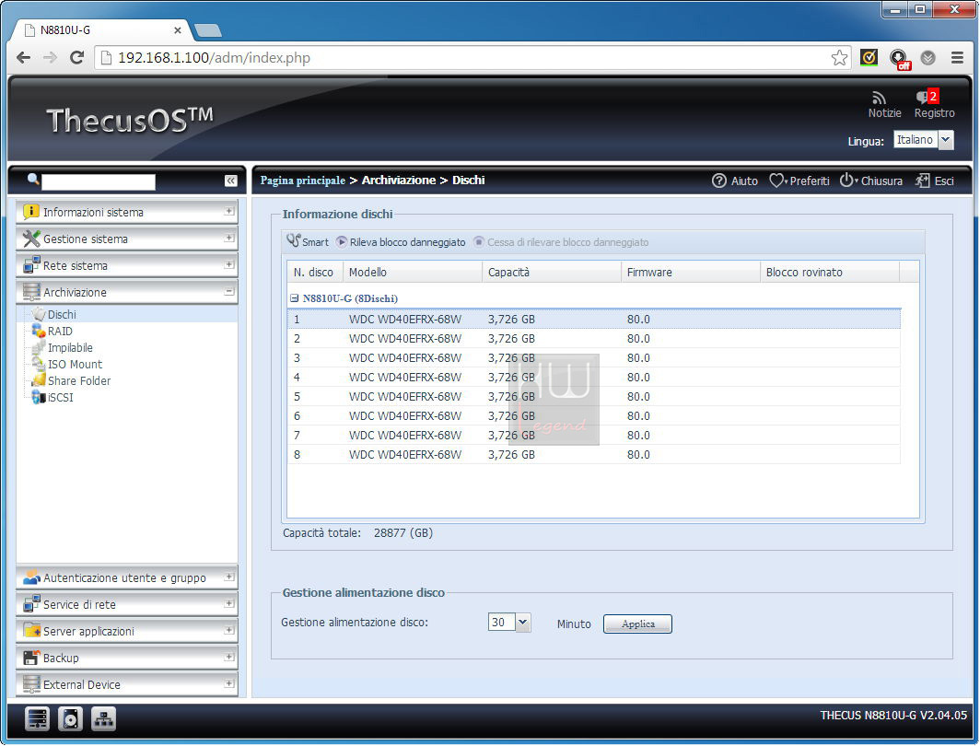The width and height of the screenshot is (980, 746).
Task: Click Pagina principale breadcrumb link
Action: pos(302,180)
